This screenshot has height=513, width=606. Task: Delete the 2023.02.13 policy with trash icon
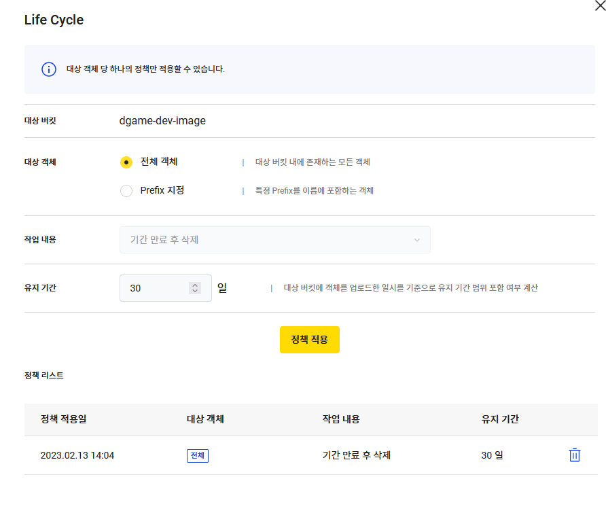click(574, 455)
